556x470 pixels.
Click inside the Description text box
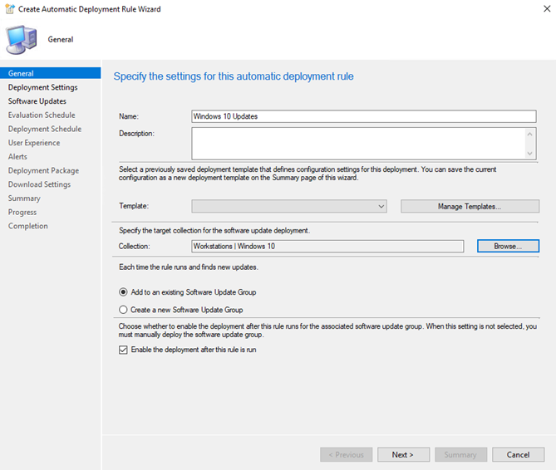358,144
